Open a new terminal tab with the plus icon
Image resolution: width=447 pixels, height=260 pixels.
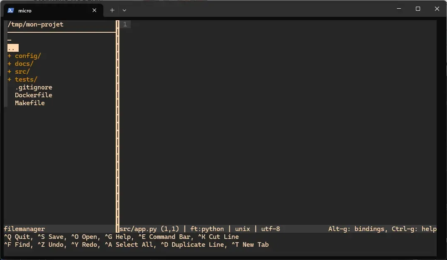tap(112, 10)
